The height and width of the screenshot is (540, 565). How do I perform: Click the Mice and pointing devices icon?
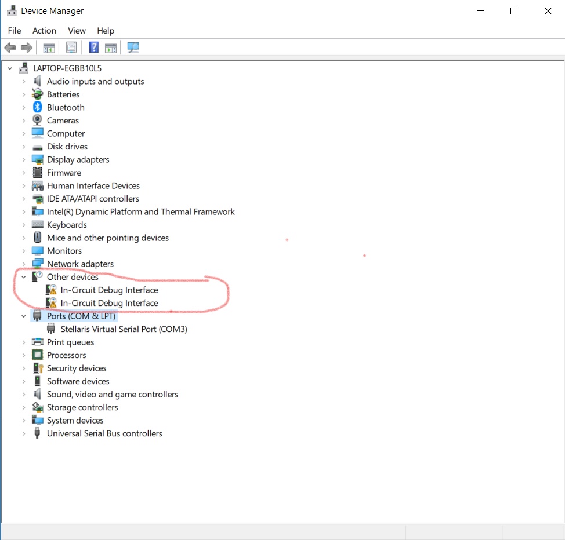click(x=38, y=238)
